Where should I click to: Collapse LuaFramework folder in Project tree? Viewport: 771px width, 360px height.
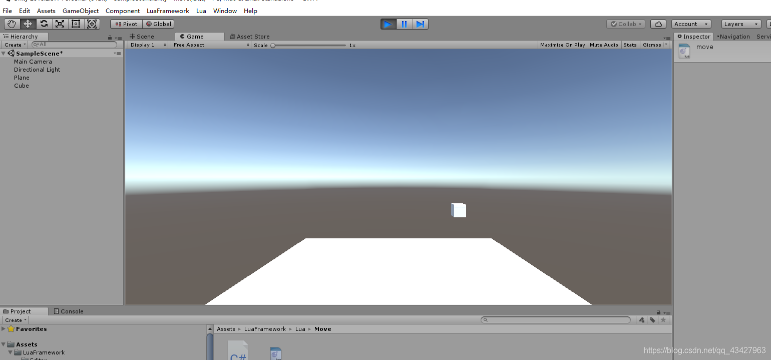point(11,352)
